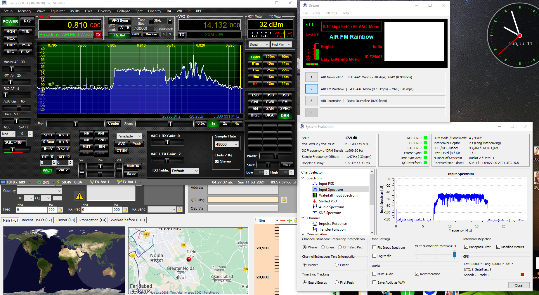Click the lock icon beside QSL Msg
The height and width of the screenshot is (295, 539).
click(x=284, y=200)
